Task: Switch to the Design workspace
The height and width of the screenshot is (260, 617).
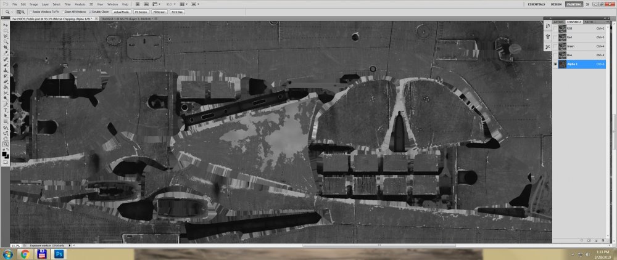Action: (x=556, y=4)
